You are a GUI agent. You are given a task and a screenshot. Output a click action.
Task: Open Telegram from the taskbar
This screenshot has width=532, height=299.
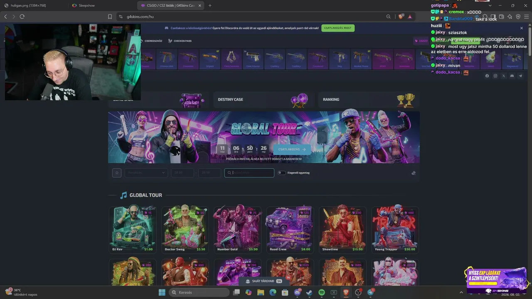[x=370, y=292]
